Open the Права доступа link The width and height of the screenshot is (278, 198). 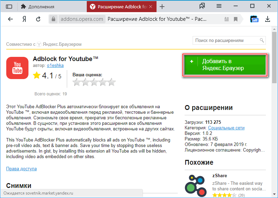22,169
